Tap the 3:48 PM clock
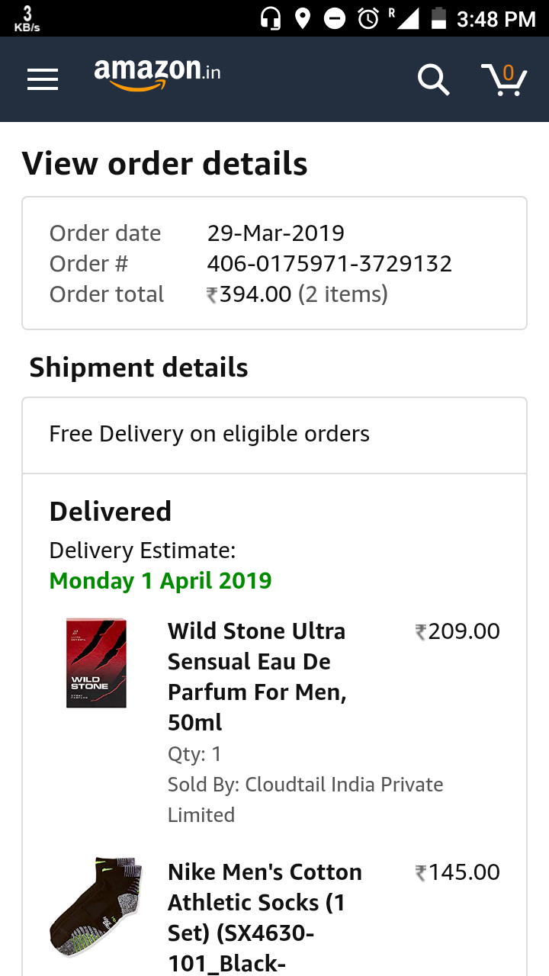 click(x=496, y=18)
